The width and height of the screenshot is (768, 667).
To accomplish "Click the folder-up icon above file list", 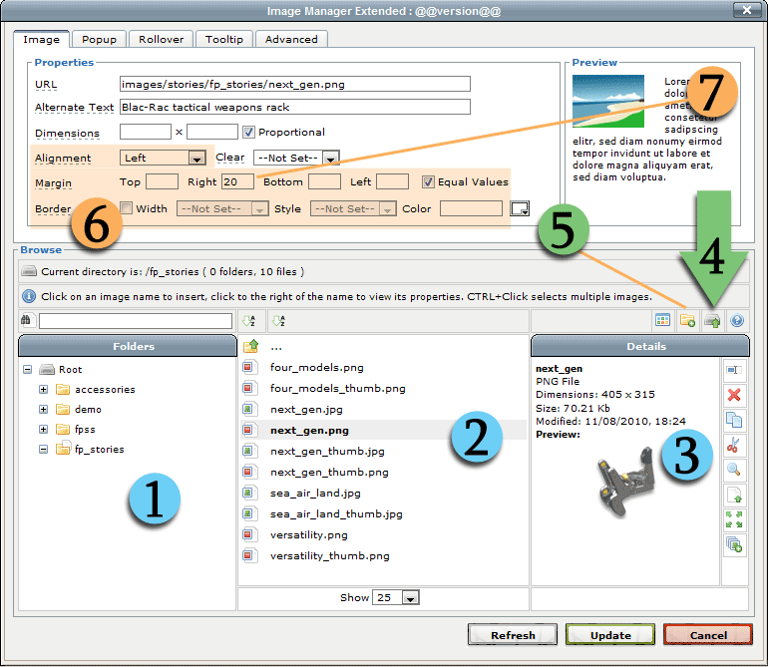I will click(250, 346).
